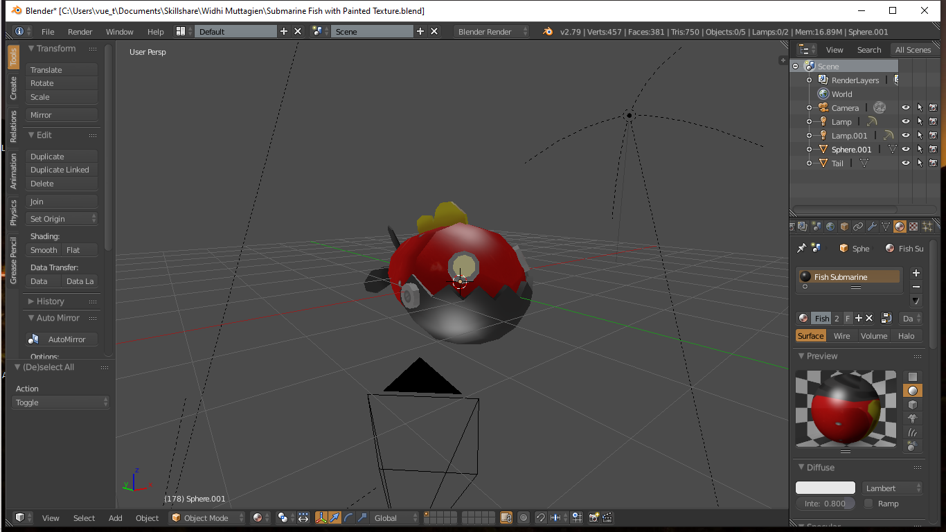Select the scale manipulator icon

coord(362,517)
